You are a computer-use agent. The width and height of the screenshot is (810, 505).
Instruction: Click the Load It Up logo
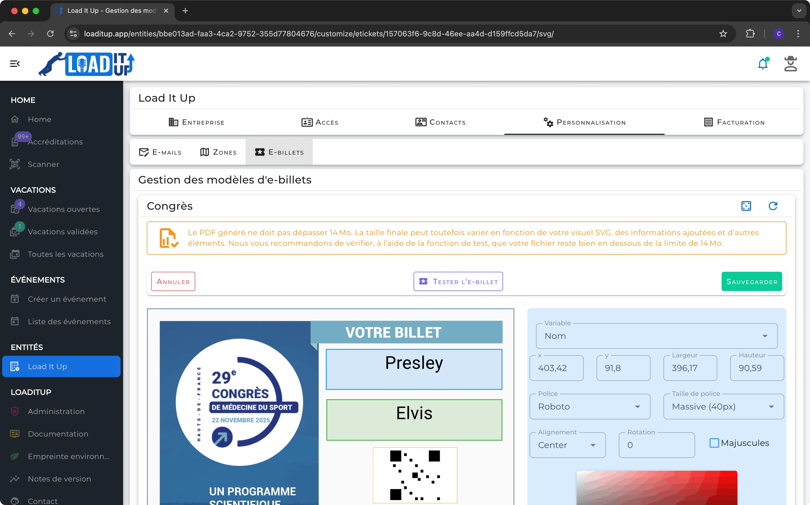point(87,63)
